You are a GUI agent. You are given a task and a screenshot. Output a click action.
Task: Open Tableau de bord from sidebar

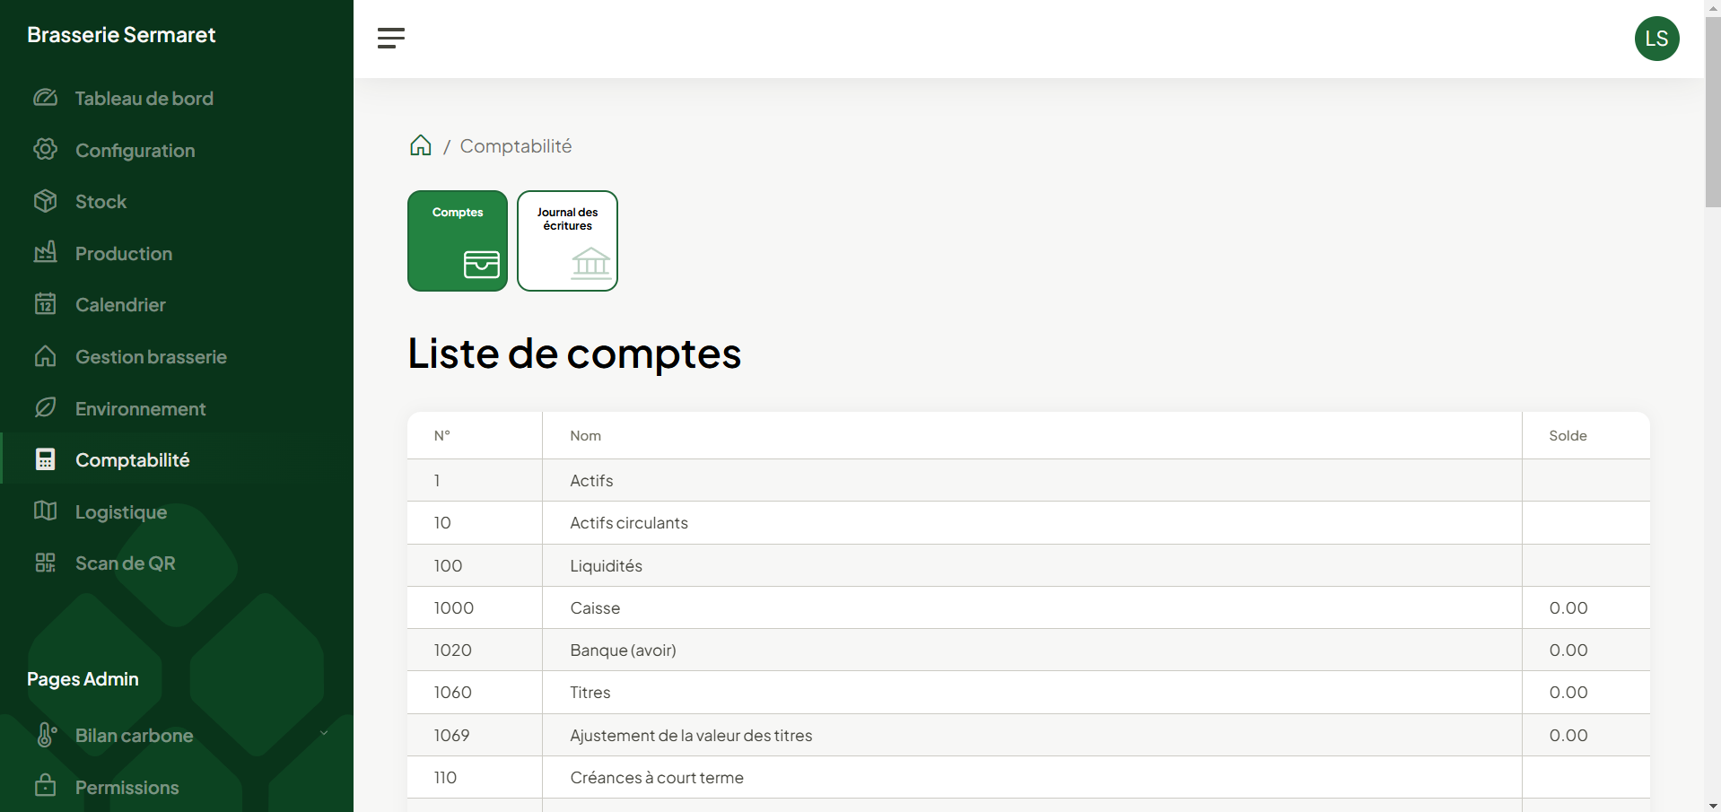144,99
